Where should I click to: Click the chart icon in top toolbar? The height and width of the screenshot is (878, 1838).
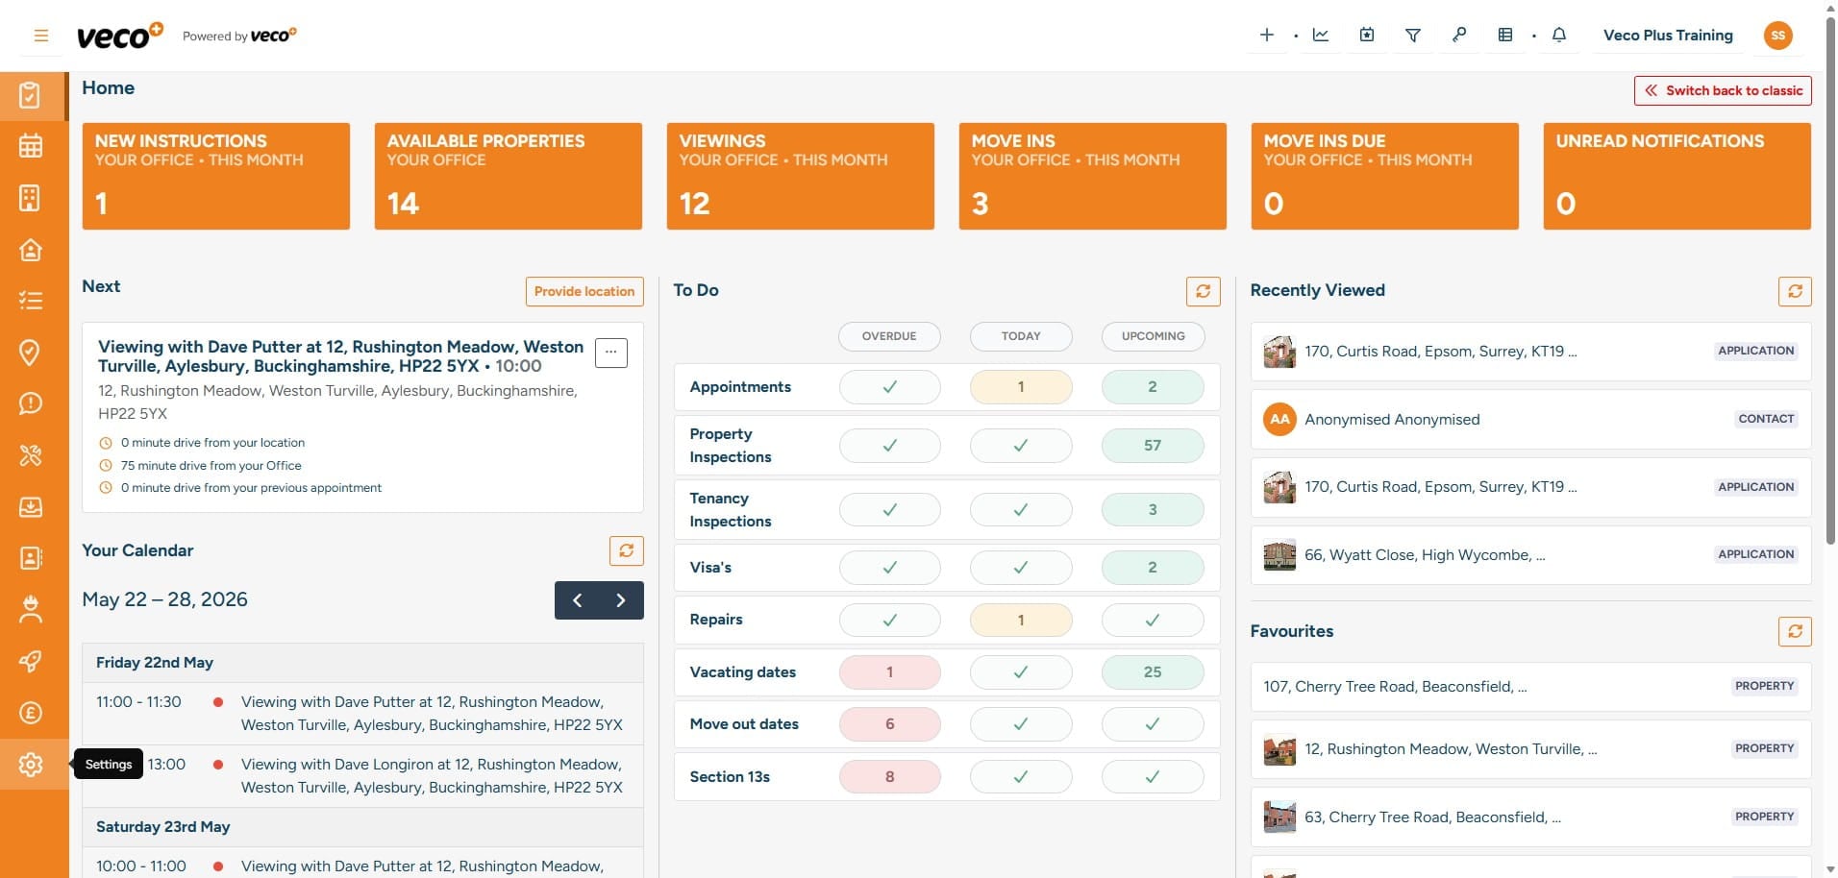coord(1321,35)
